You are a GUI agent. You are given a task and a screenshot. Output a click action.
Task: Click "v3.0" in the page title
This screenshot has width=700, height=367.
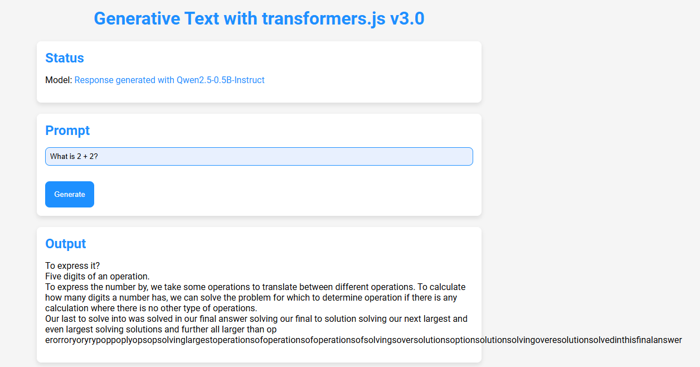pos(407,18)
